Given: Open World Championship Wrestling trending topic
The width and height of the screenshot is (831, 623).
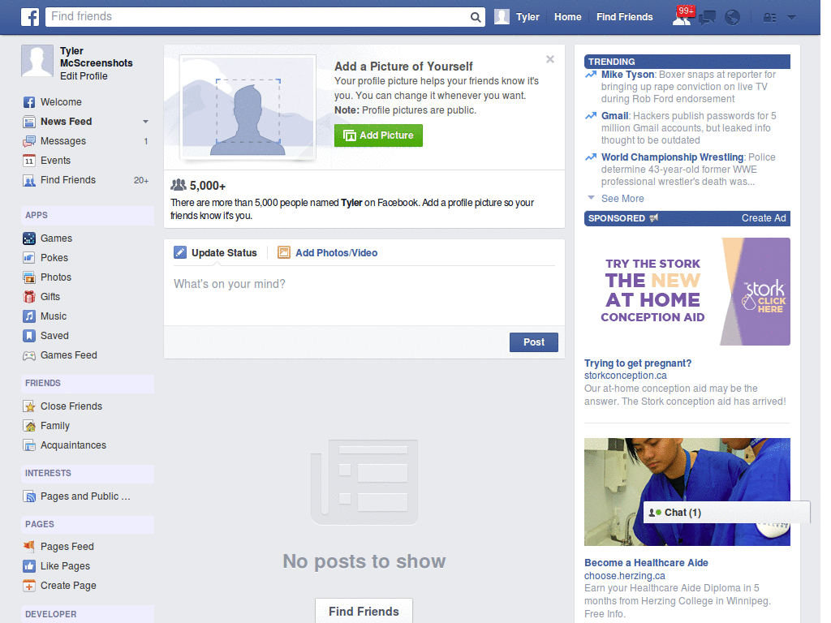Looking at the screenshot, I should pos(672,157).
